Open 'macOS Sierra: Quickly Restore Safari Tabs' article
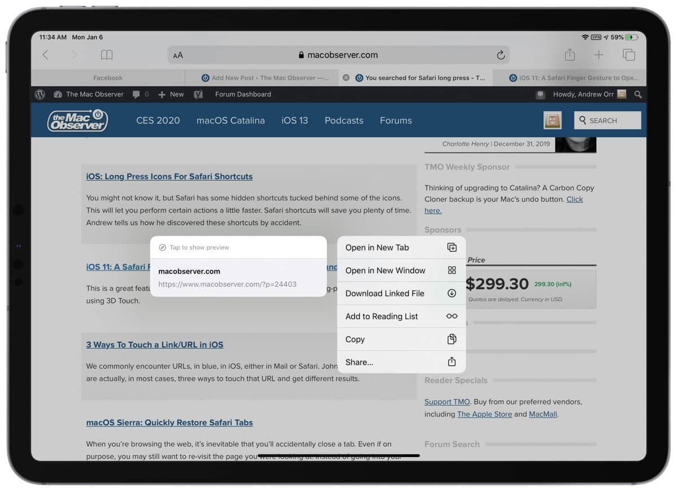The height and width of the screenshot is (492, 678). point(169,423)
